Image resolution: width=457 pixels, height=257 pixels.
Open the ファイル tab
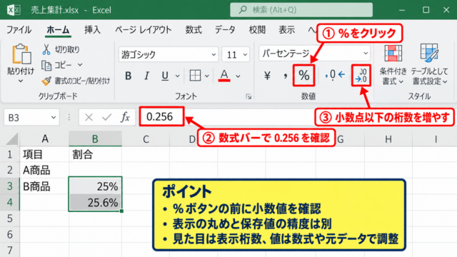click(19, 30)
